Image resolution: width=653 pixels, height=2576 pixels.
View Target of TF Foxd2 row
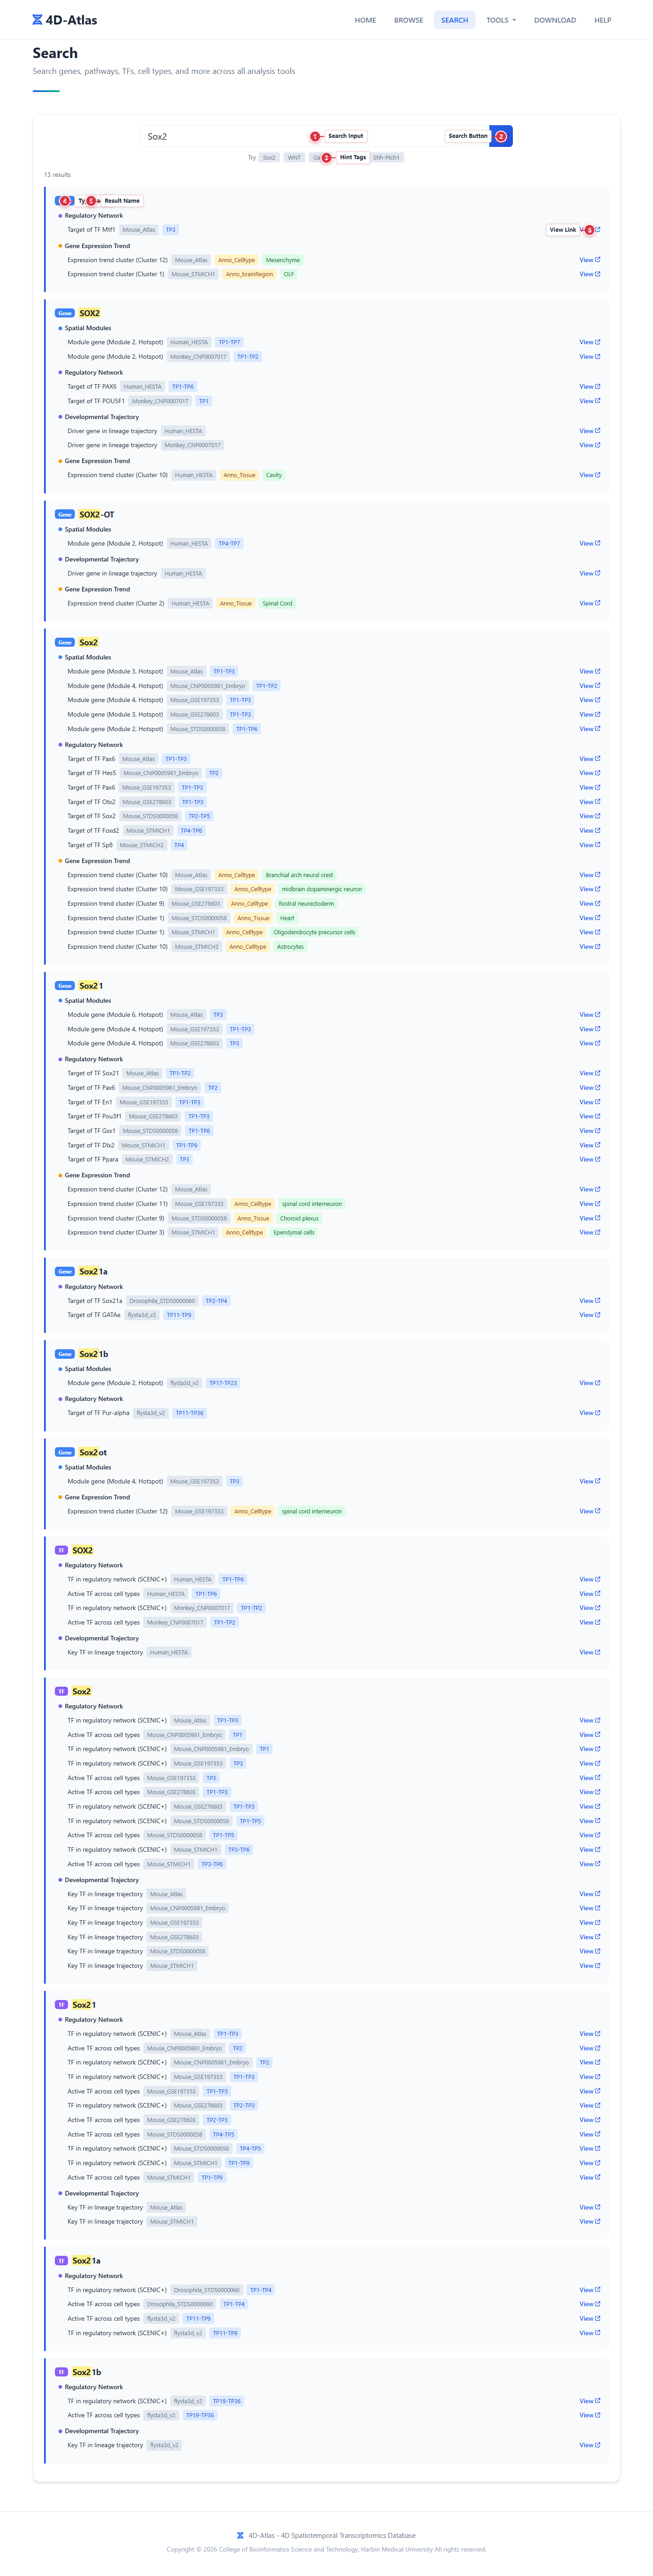589,830
